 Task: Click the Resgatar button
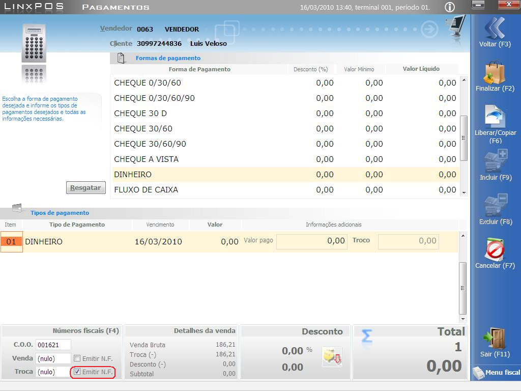(85, 187)
